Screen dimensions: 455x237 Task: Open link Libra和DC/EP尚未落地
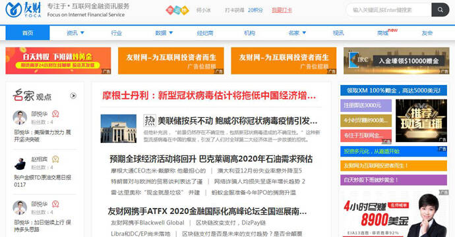point(140,234)
